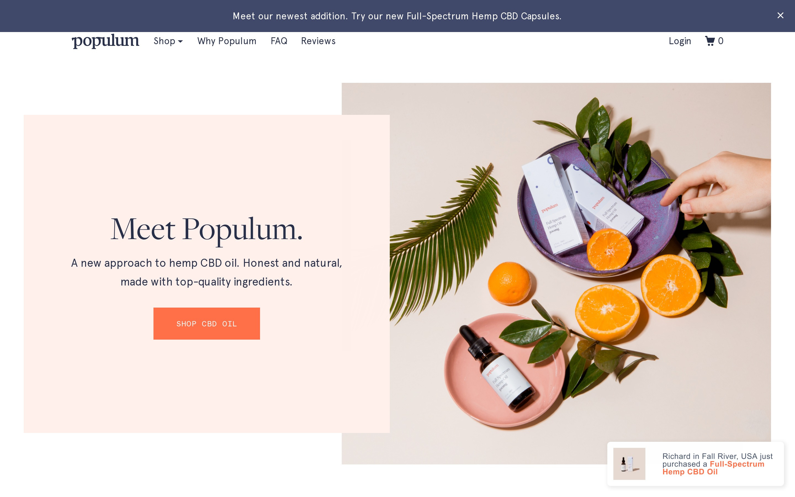Click the Meet Populum heading

[x=206, y=229]
